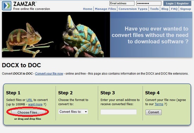Open the Home menu item

[x=87, y=9]
